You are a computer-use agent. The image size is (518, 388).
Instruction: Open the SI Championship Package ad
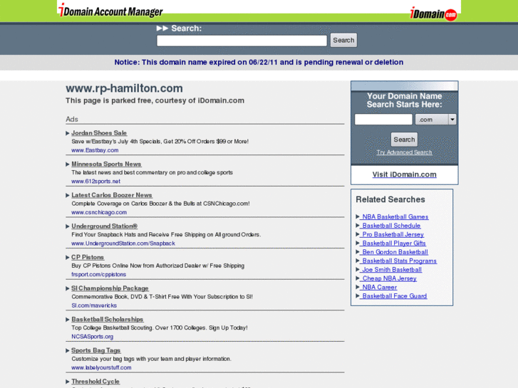pos(110,288)
